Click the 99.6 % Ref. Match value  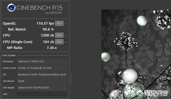point(48,29)
